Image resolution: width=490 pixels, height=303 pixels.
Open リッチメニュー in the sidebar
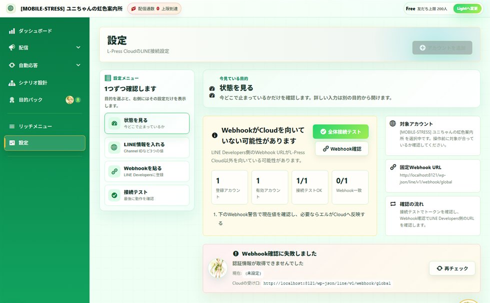point(44,126)
